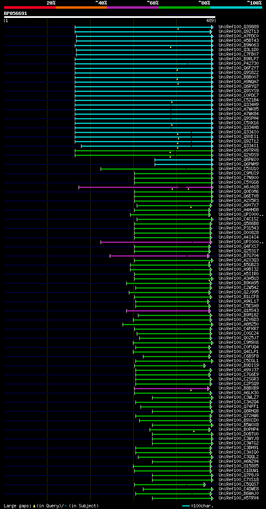Open hit UniRef100_C5XK16
This screenshot has height=509, width=266.
point(239,123)
